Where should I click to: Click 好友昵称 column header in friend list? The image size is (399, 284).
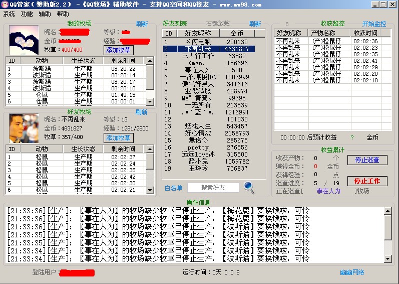pyautogui.click(x=198, y=33)
